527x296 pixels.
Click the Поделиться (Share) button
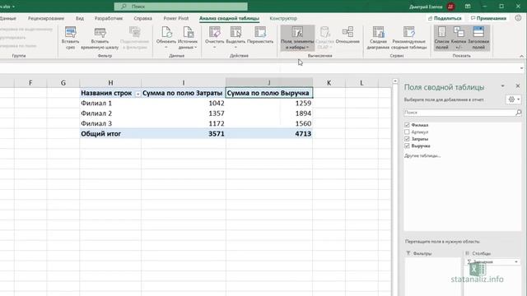click(x=445, y=18)
